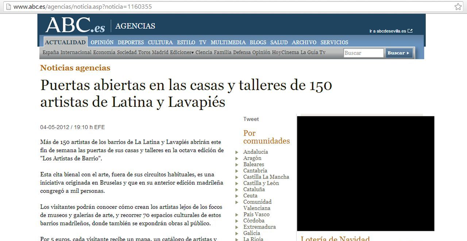Open the Ediciones dropdown menu
The image size is (467, 241).
(182, 52)
